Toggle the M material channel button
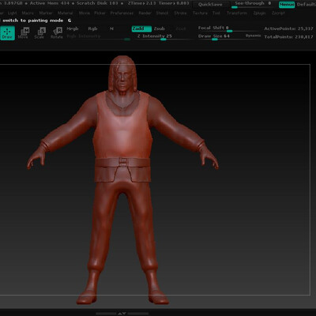The image size is (316, 316). [111, 28]
